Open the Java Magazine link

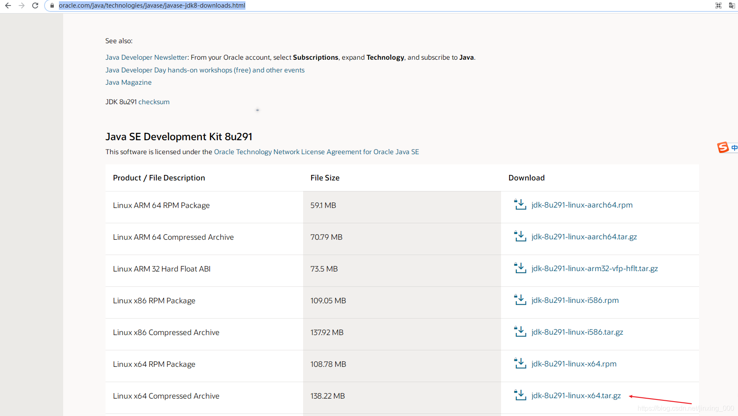pos(128,82)
